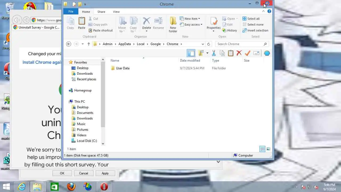Refresh the Chrome folder address bar
The width and height of the screenshot is (341, 192).
tap(209, 44)
